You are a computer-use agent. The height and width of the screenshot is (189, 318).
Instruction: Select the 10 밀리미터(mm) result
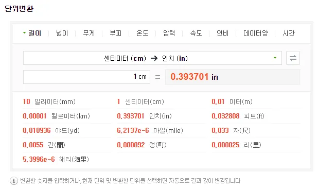point(49,101)
